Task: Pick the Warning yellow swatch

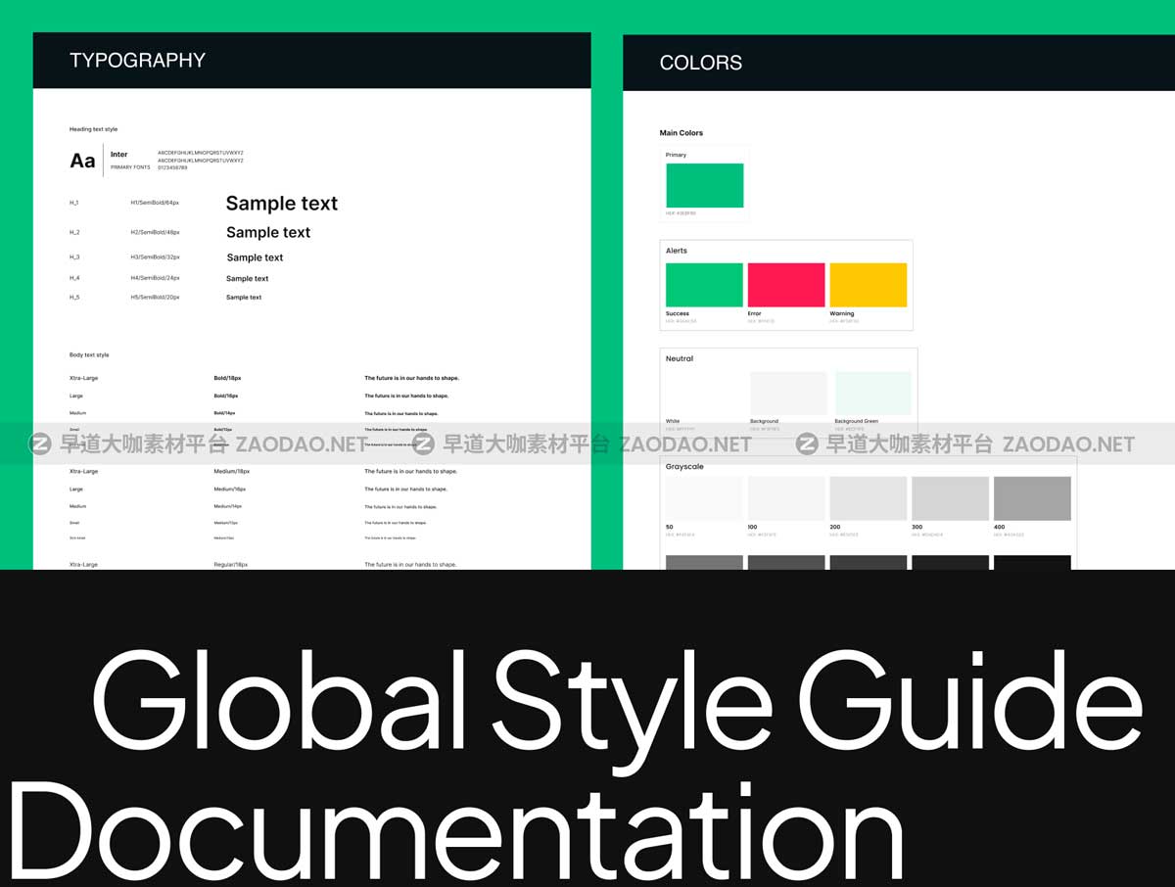Action: pos(869,285)
